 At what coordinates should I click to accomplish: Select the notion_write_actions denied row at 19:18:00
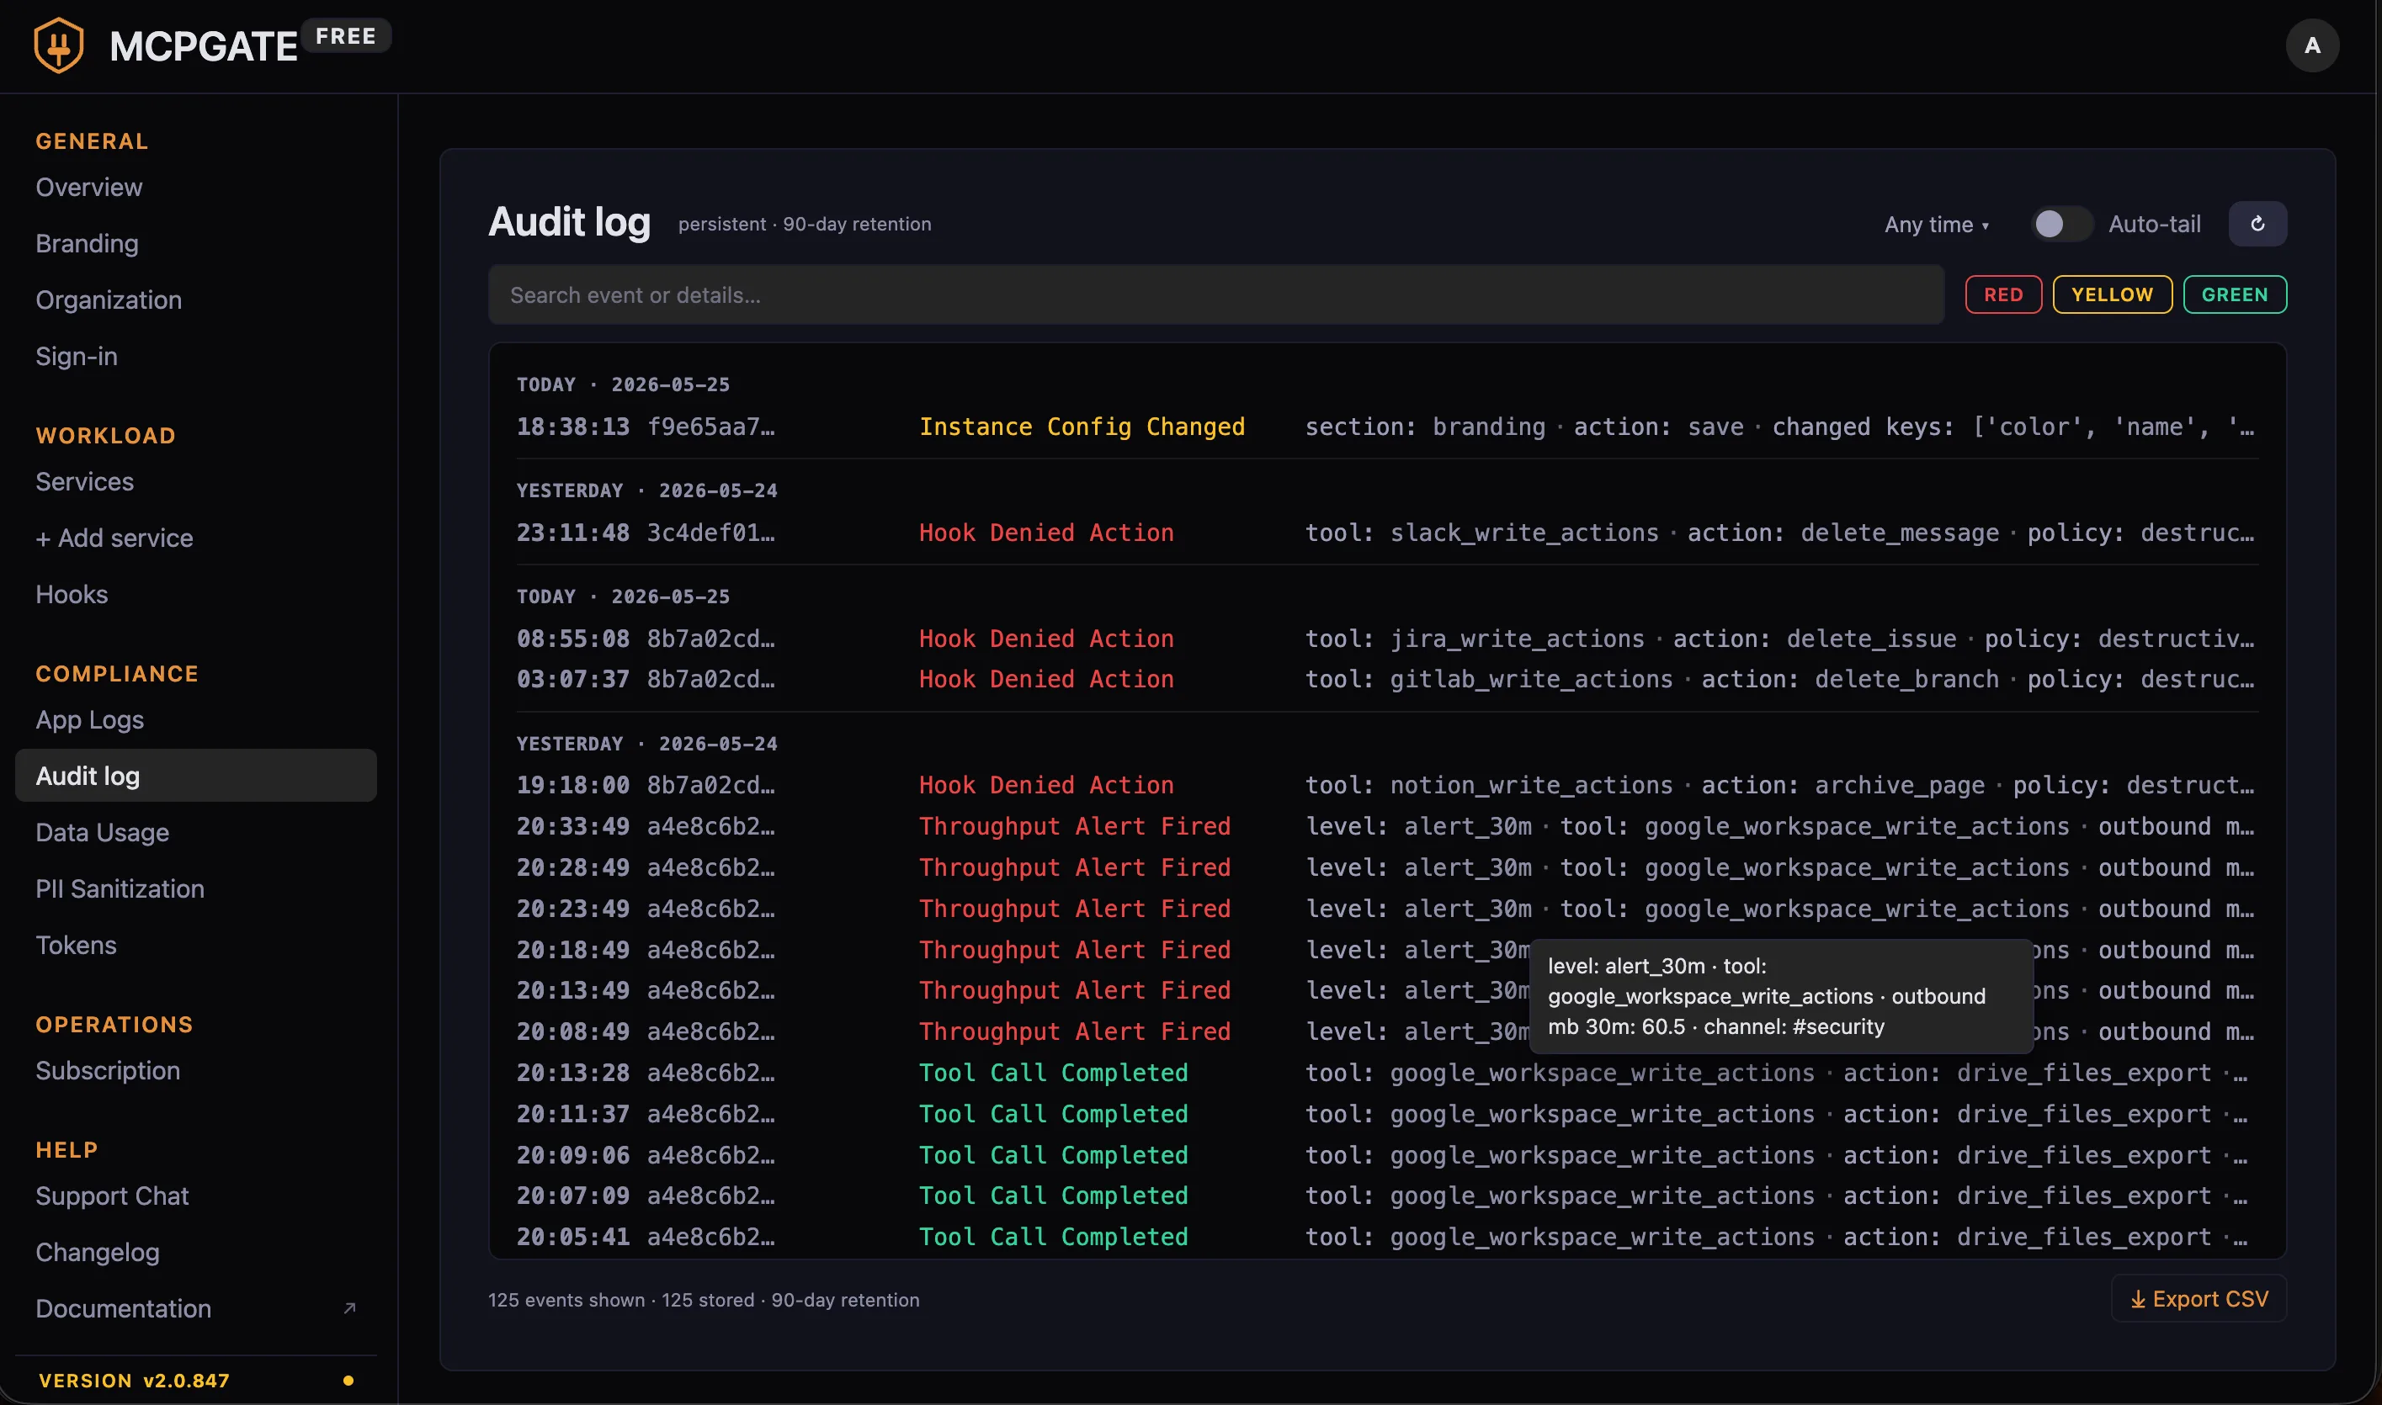pos(1386,786)
